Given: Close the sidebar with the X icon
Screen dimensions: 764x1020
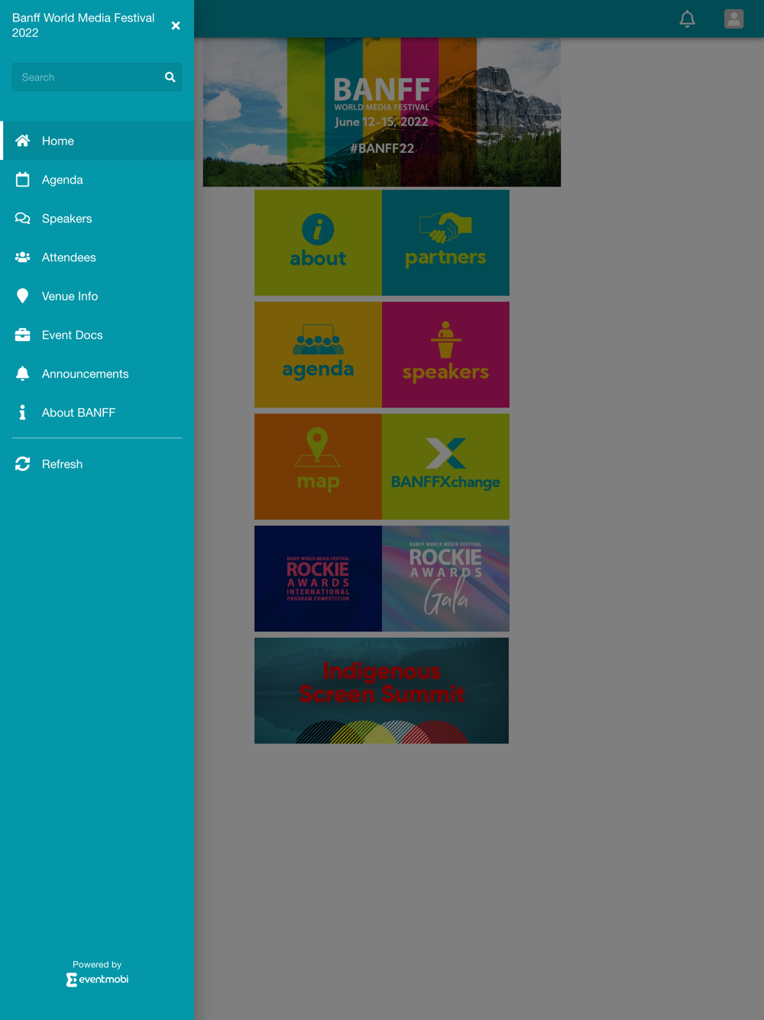Looking at the screenshot, I should coord(176,25).
